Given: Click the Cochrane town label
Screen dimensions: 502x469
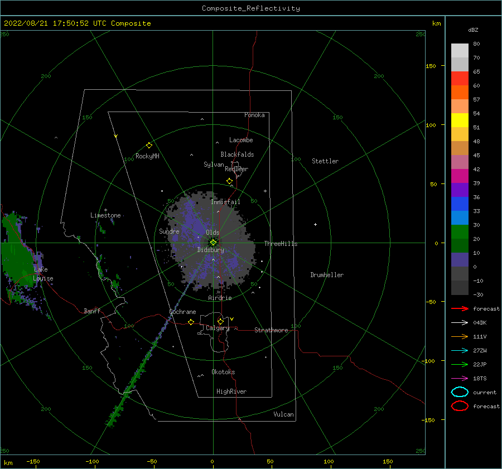Looking at the screenshot, I should pyautogui.click(x=182, y=312).
